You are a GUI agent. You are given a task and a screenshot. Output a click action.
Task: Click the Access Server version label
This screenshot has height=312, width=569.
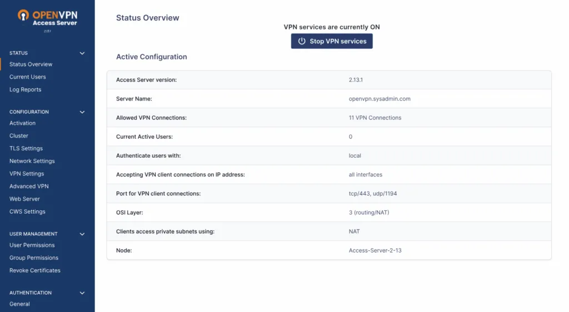click(146, 80)
